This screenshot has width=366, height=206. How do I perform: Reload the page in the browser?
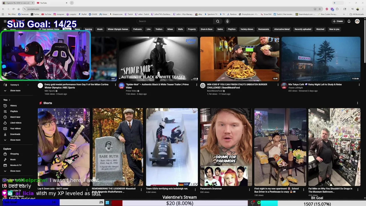coord(13,9)
